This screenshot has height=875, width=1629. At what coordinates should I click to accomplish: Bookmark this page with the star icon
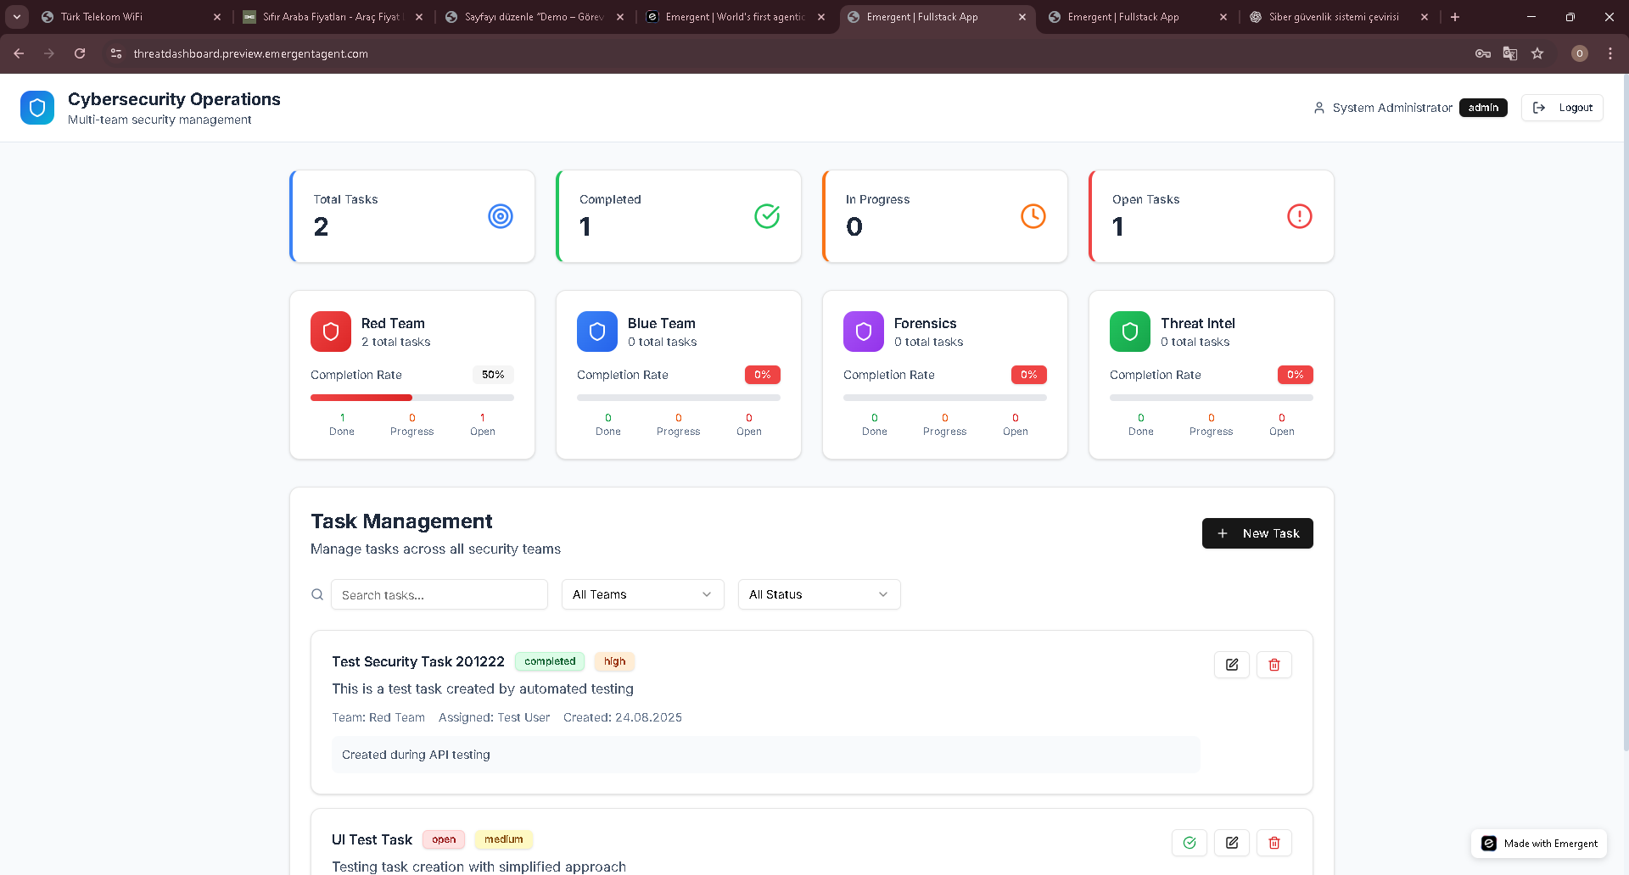(x=1537, y=53)
